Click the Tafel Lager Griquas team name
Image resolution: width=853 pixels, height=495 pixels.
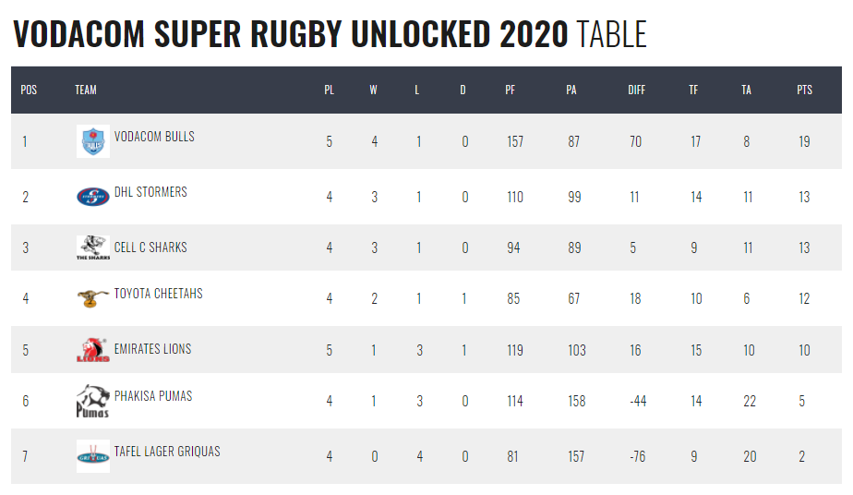click(167, 452)
